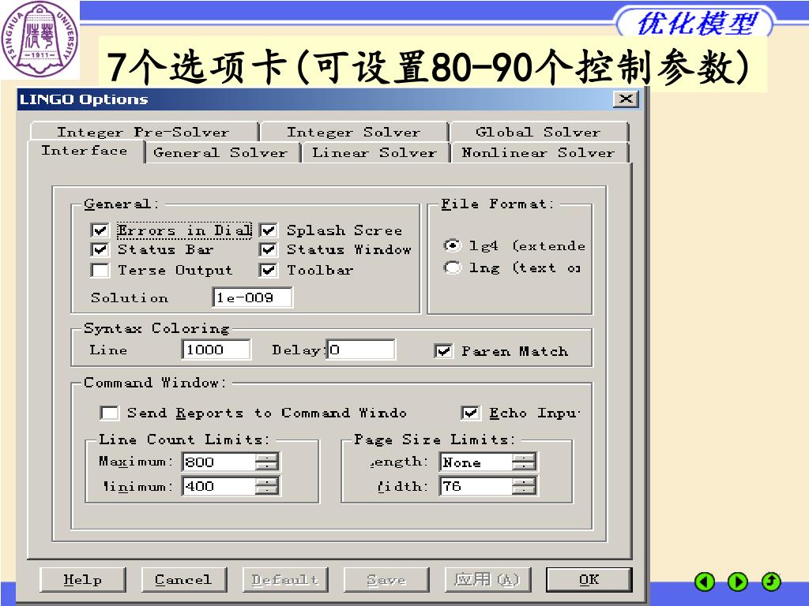
Task: Click the Default button
Action: 285,580
